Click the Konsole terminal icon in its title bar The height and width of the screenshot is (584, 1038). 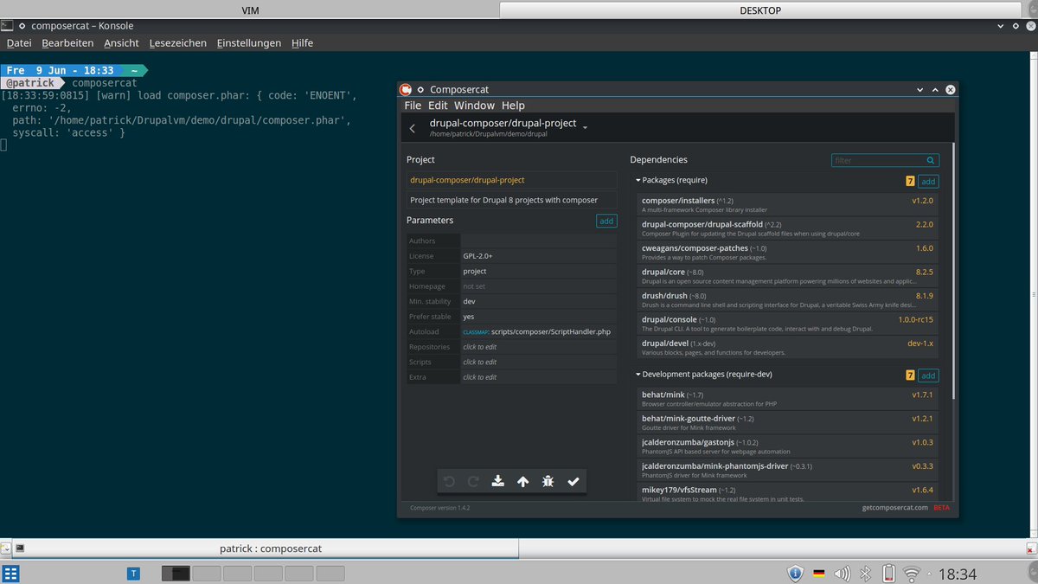7,26
